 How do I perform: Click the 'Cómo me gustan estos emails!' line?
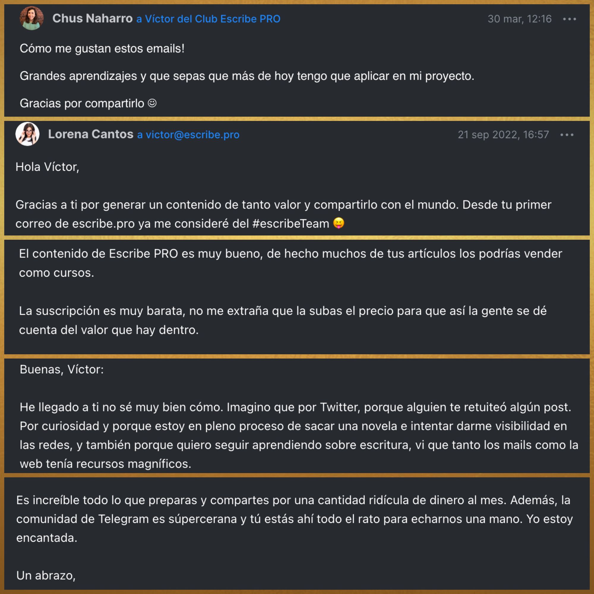click(x=102, y=49)
